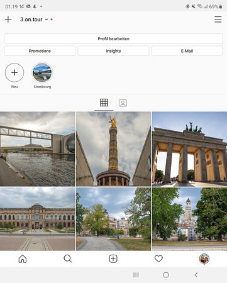Add a new story highlight (Neu)

coord(14,72)
